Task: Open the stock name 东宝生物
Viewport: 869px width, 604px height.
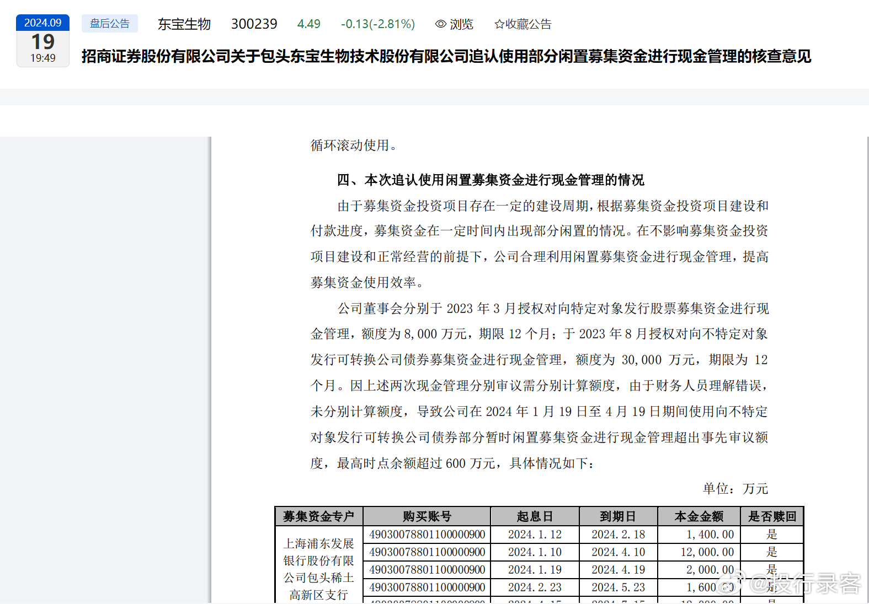Action: (184, 24)
